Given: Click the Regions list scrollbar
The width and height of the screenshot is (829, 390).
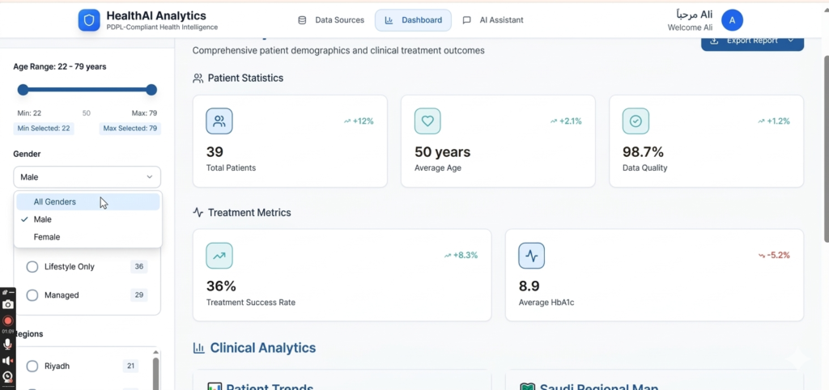Looking at the screenshot, I should click(155, 374).
